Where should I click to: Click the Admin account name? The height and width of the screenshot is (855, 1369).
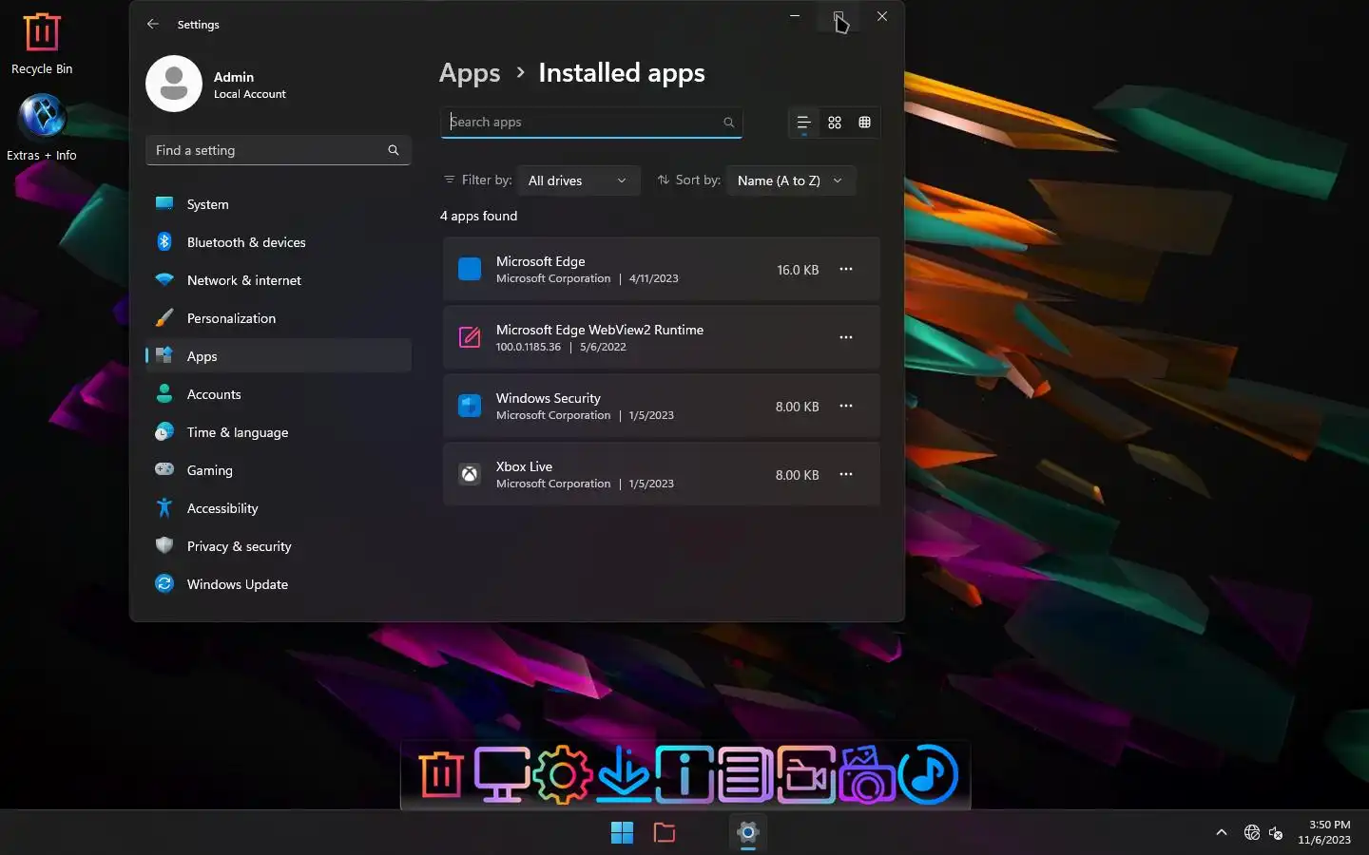234,77
